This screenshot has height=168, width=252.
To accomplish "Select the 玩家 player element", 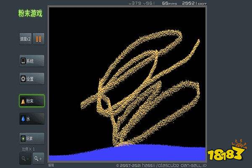I will pyautogui.click(x=32, y=138).
